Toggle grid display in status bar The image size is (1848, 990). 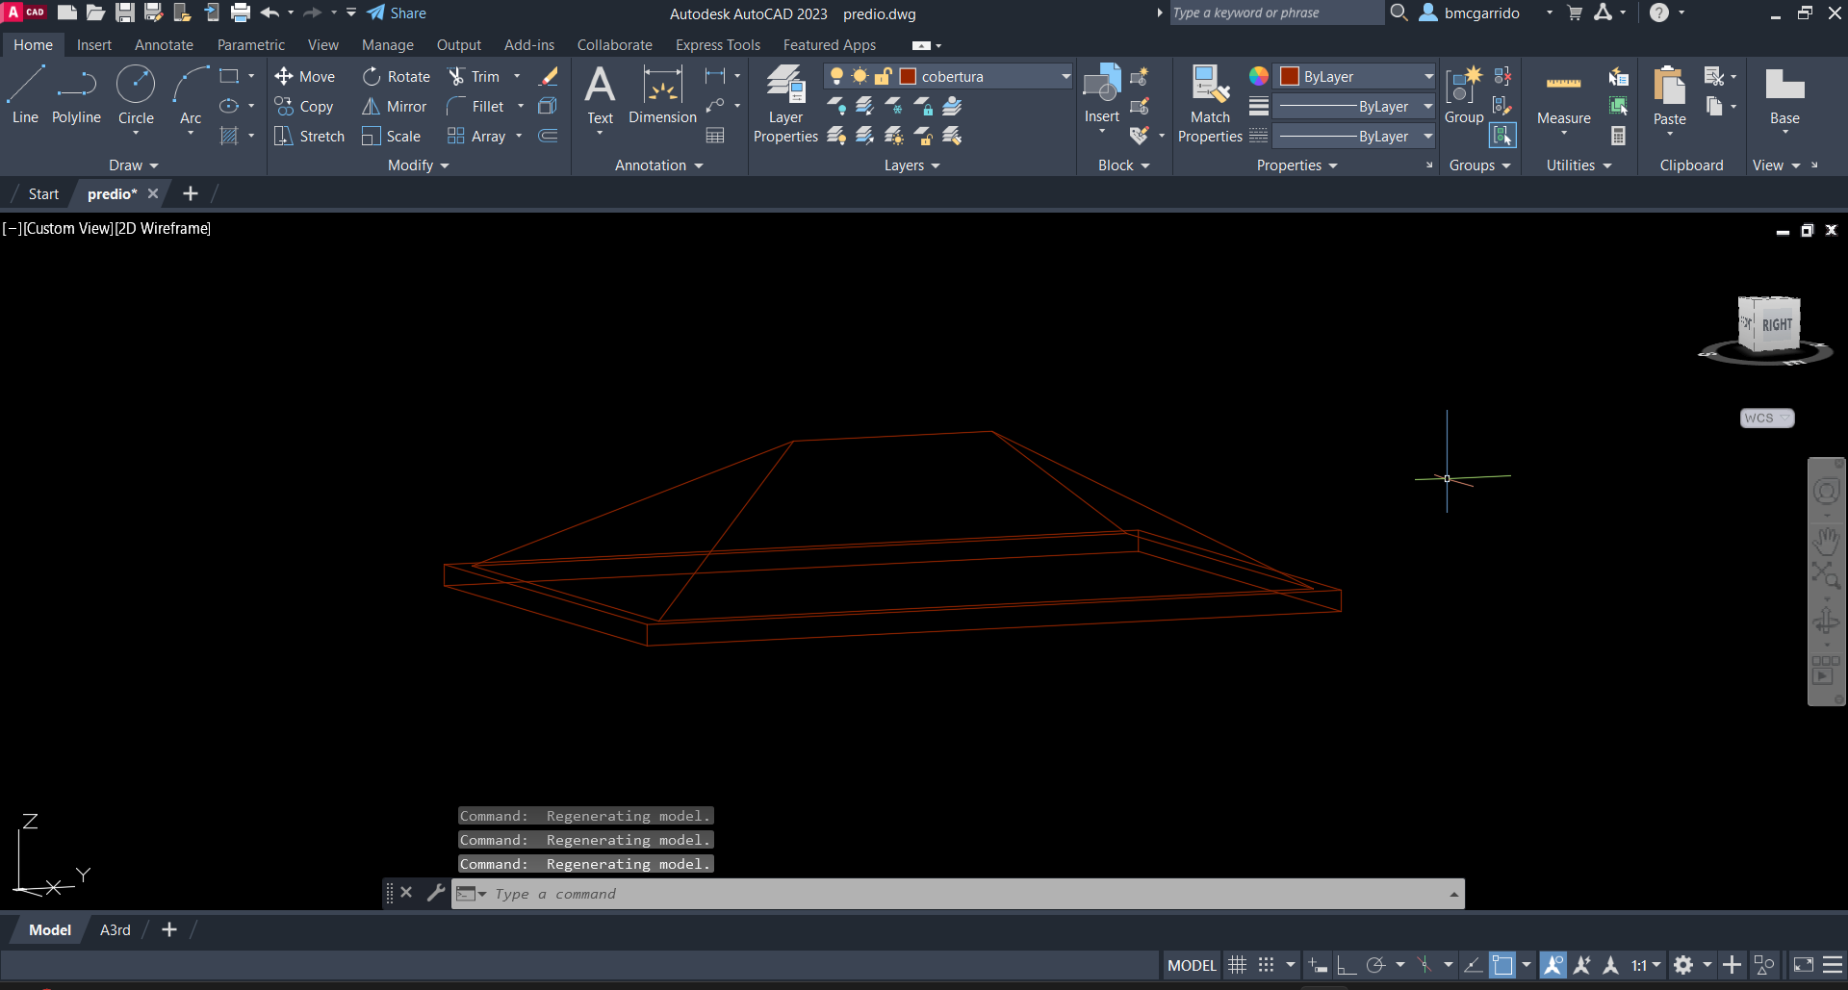click(x=1238, y=965)
